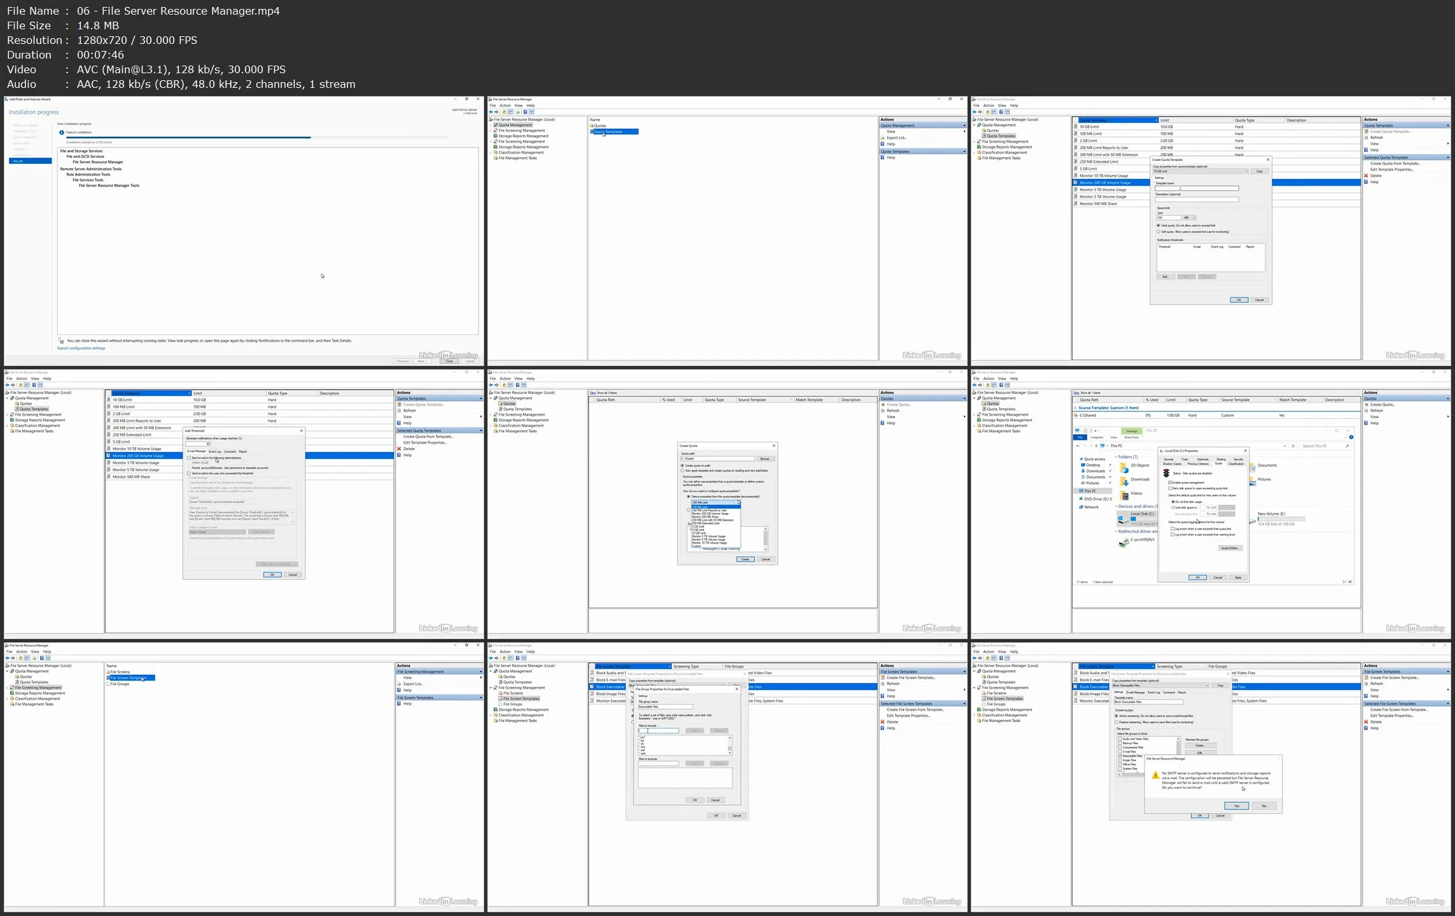Click Export configuration settings link in wizard frame
1455x916 pixels.
81,348
